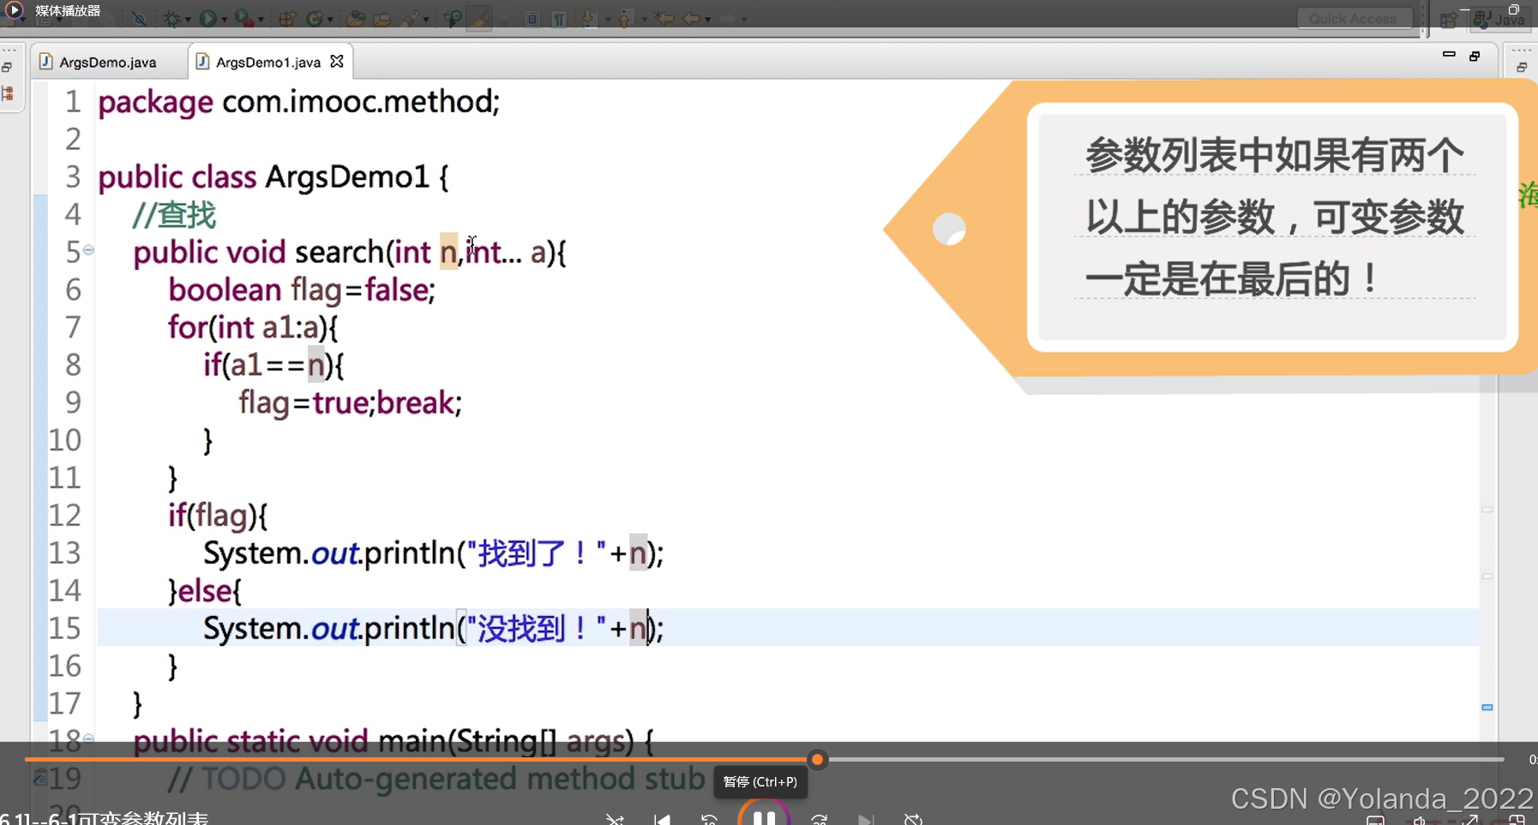Viewport: 1538px width, 825px height.
Task: Minimize the editor area
Action: [1449, 55]
